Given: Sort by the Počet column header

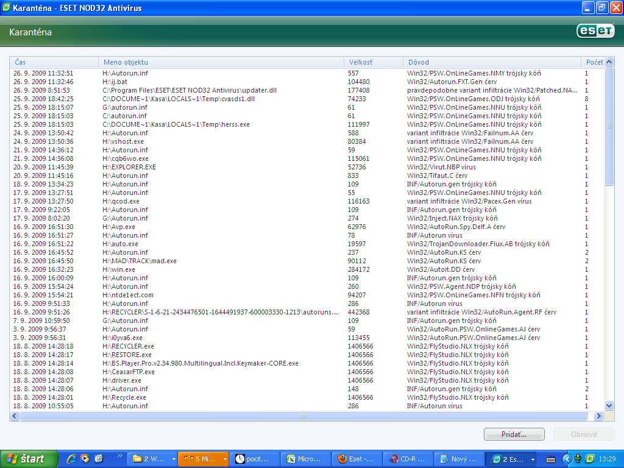Looking at the screenshot, I should pos(593,62).
